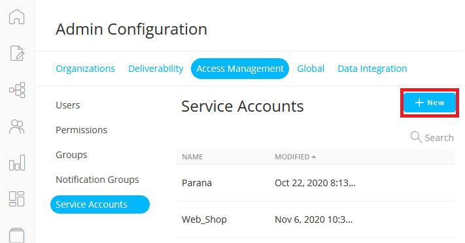Open the Parana service account row
465x243 pixels.
(316, 183)
